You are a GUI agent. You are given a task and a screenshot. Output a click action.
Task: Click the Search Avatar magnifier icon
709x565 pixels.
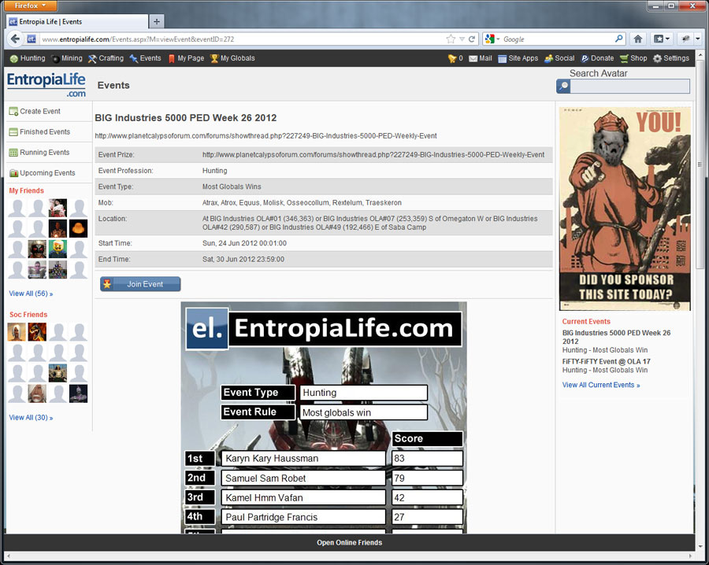[563, 86]
